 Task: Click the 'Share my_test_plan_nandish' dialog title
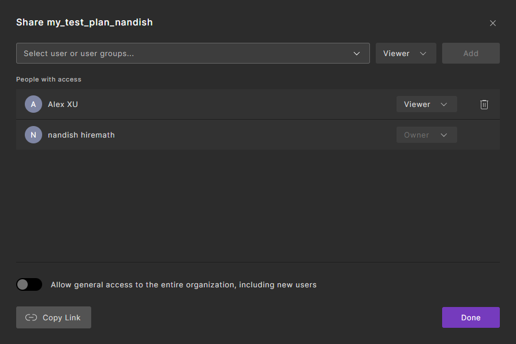(84, 23)
